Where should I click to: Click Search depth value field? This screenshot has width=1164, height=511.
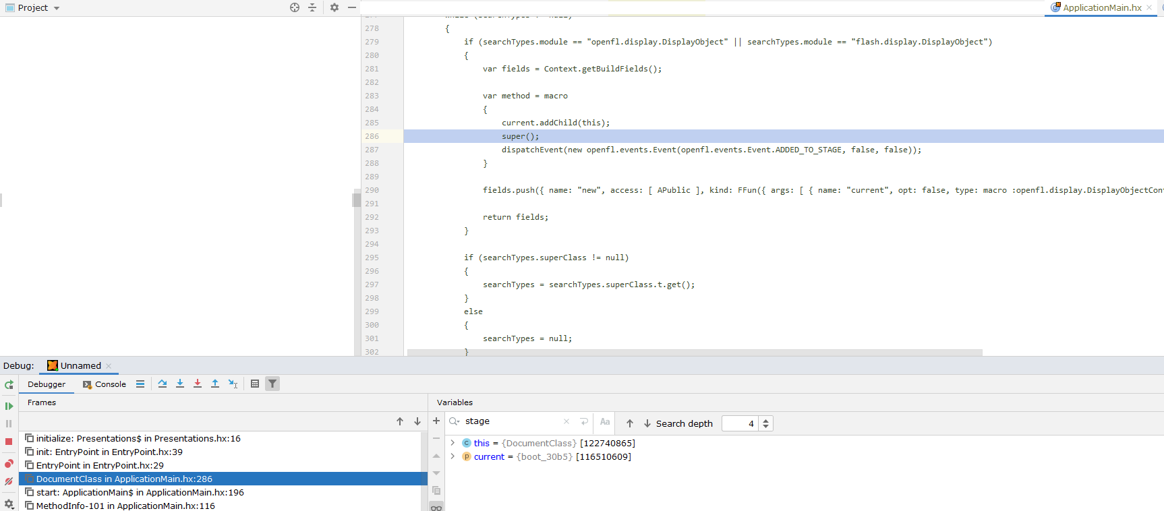[x=740, y=423]
